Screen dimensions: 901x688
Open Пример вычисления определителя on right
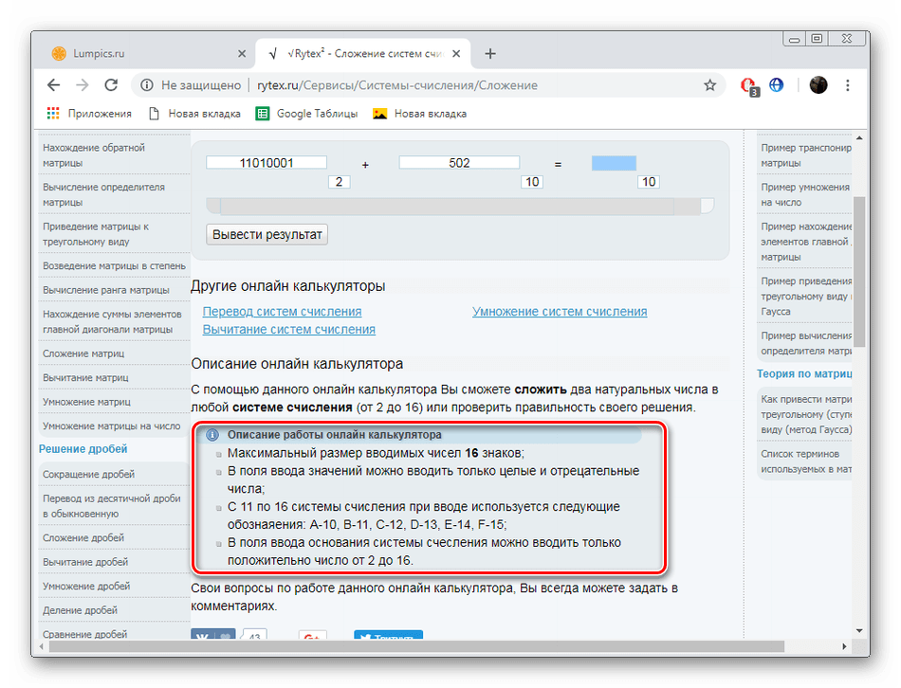click(804, 343)
